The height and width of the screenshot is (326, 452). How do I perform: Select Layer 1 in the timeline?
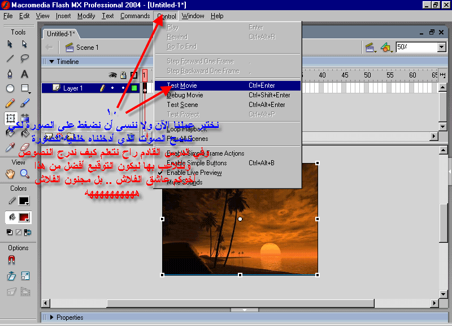tap(73, 88)
